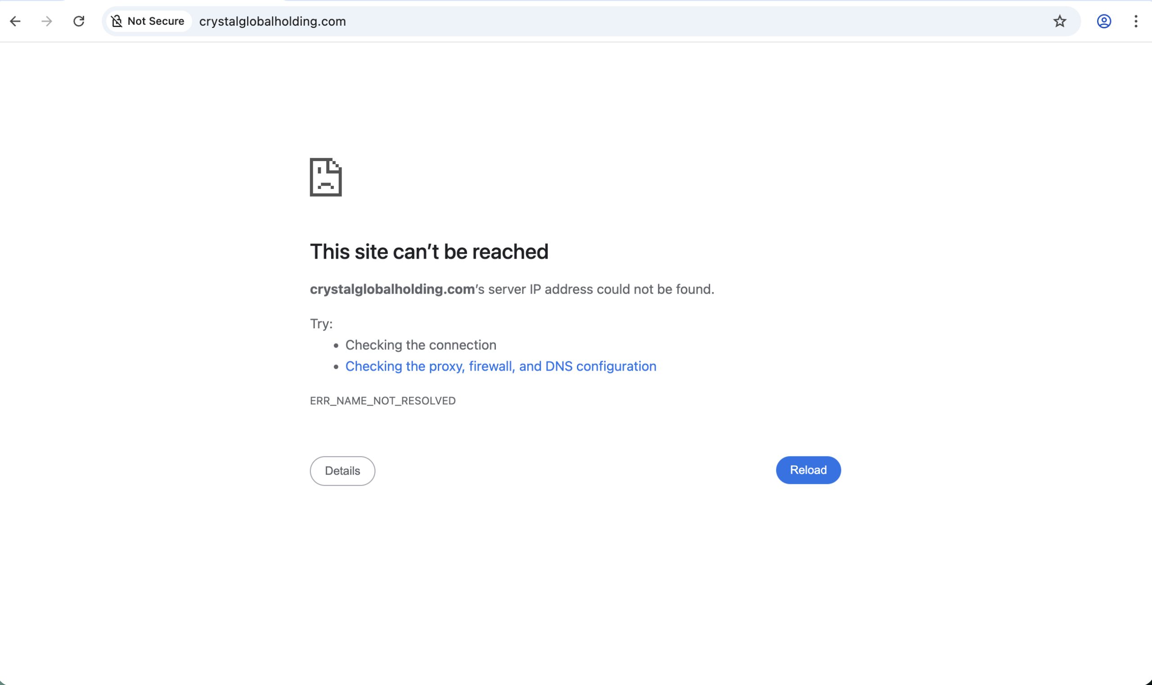1152x685 pixels.
Task: Click the forward navigation arrow
Action: click(47, 21)
